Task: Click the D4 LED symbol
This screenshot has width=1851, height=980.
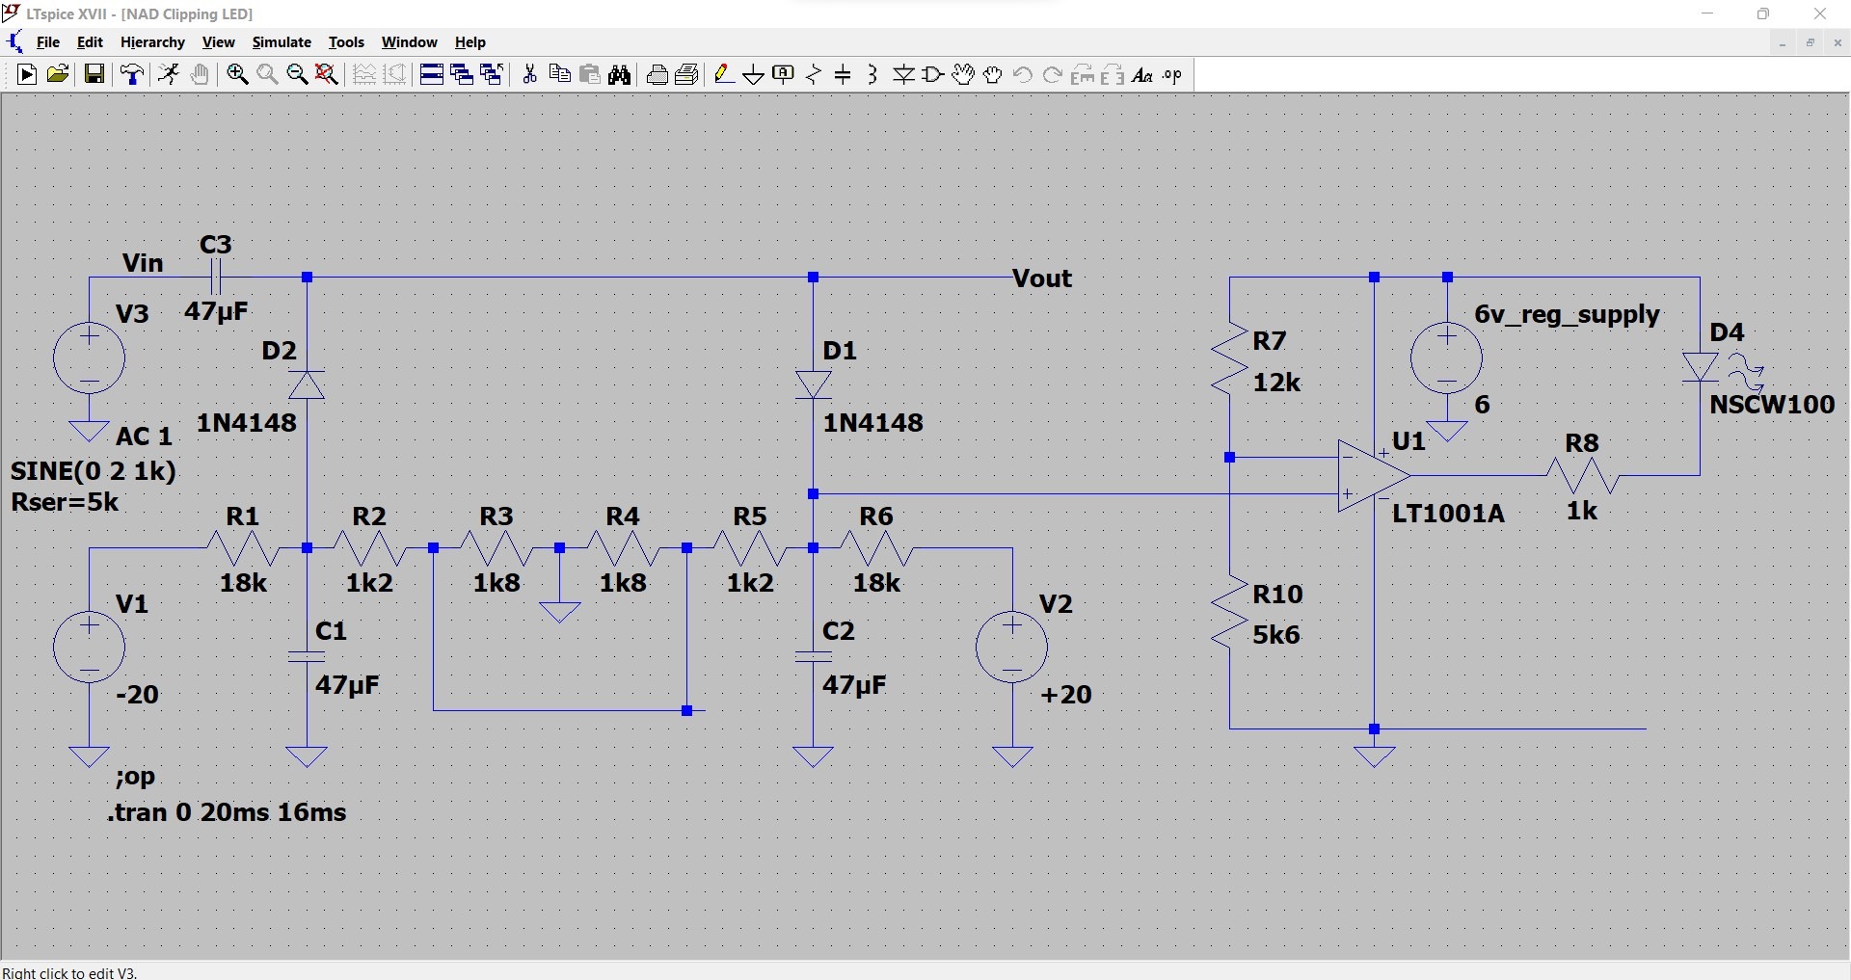Action: (1701, 367)
